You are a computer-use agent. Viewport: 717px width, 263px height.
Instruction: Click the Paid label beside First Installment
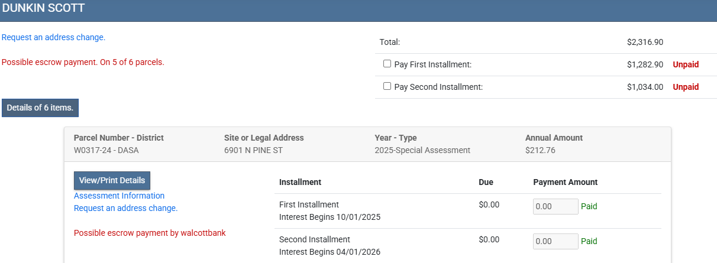(x=589, y=206)
